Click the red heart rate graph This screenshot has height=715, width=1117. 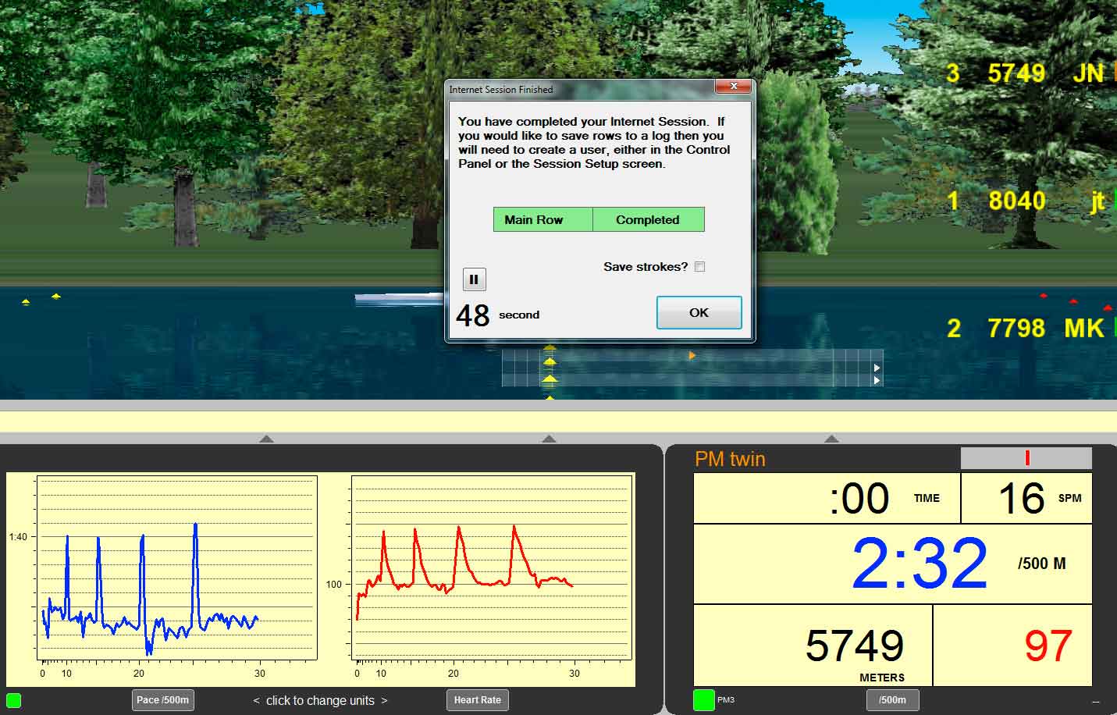(492, 568)
